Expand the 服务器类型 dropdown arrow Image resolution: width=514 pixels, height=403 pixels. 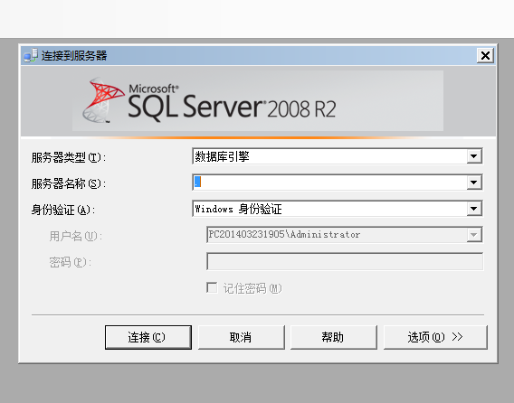[474, 156]
